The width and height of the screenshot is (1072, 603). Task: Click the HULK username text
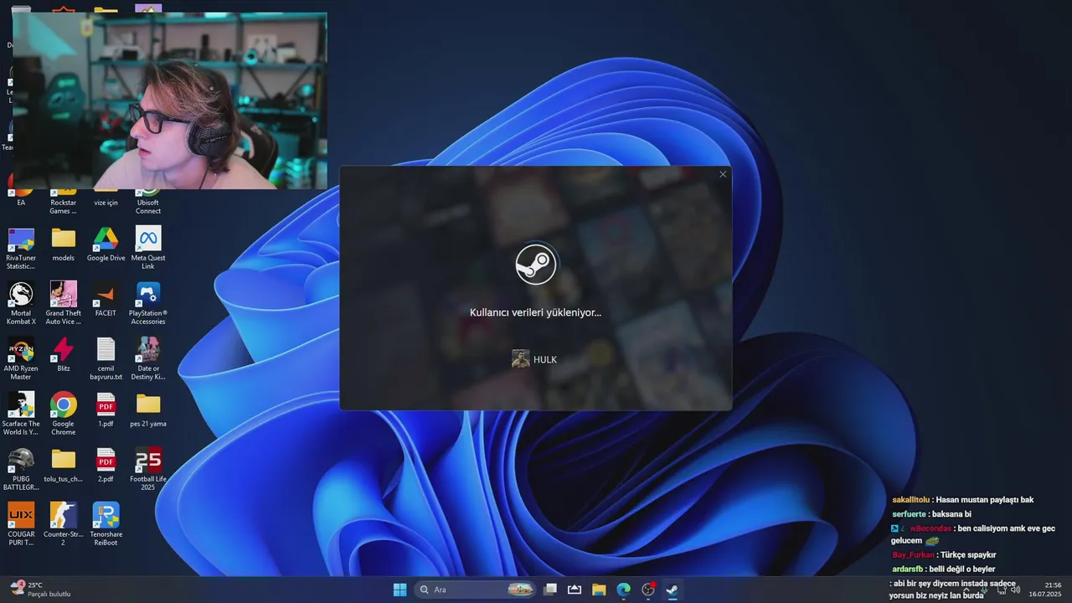coord(545,359)
